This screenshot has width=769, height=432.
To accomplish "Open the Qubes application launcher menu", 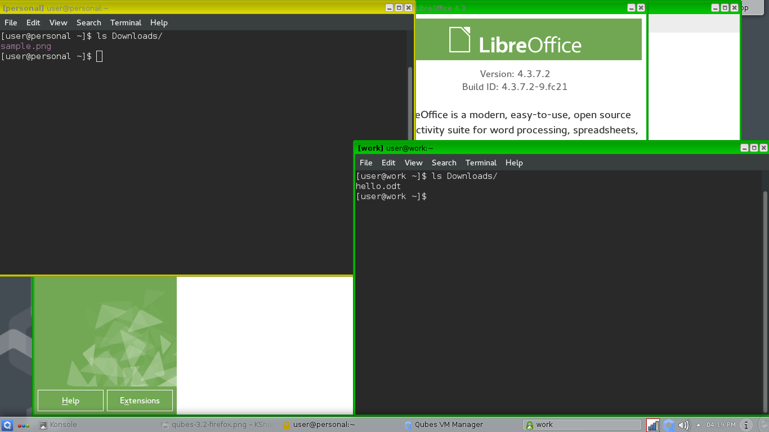I will [7, 425].
